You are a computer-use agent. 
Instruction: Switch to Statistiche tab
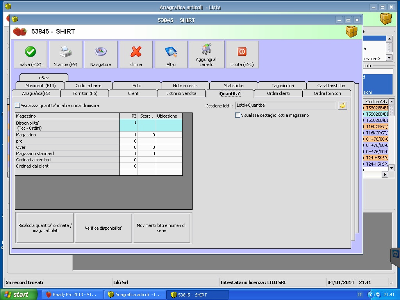click(x=234, y=86)
